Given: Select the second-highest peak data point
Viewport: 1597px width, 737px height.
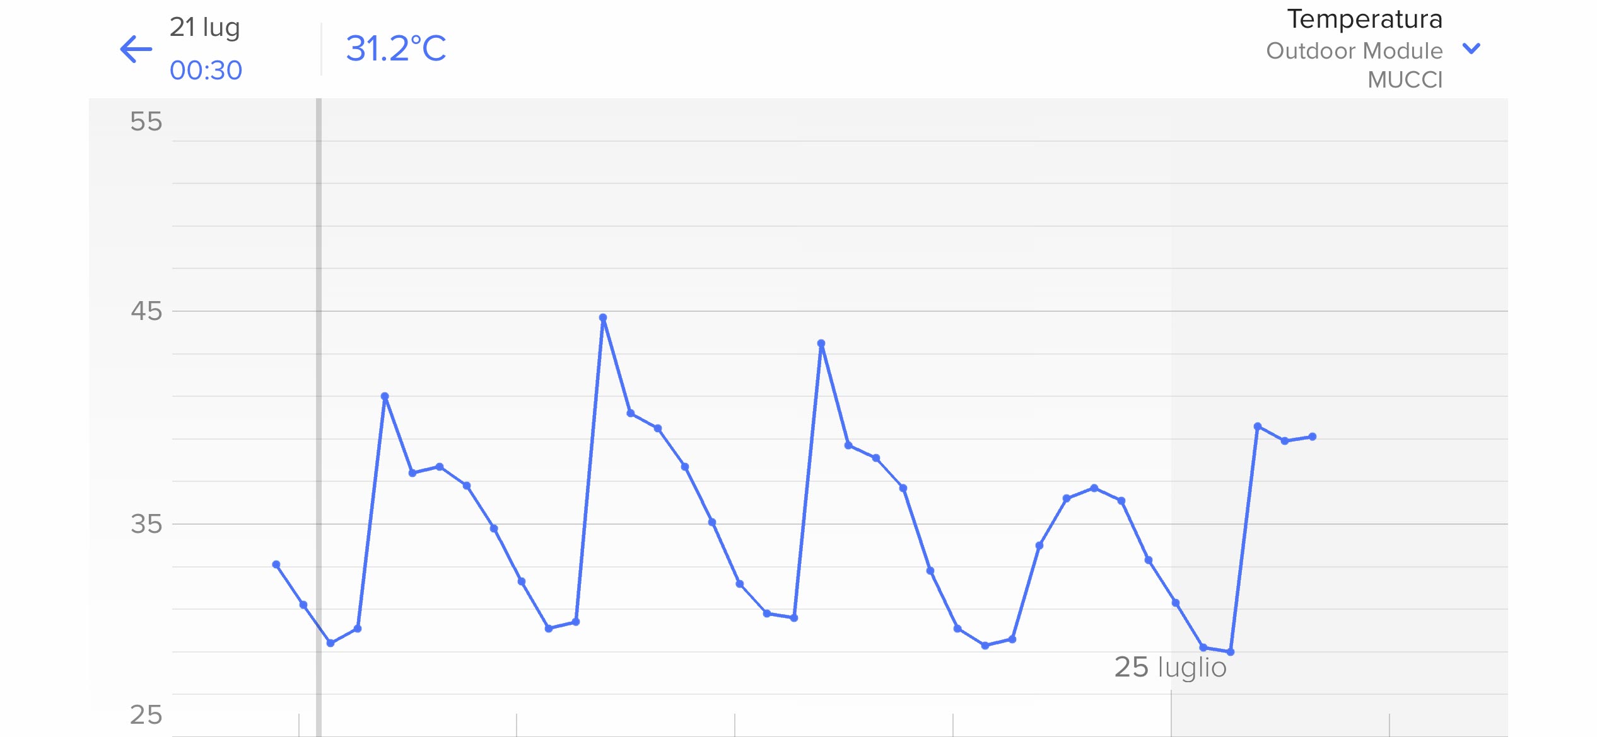Looking at the screenshot, I should pos(821,344).
